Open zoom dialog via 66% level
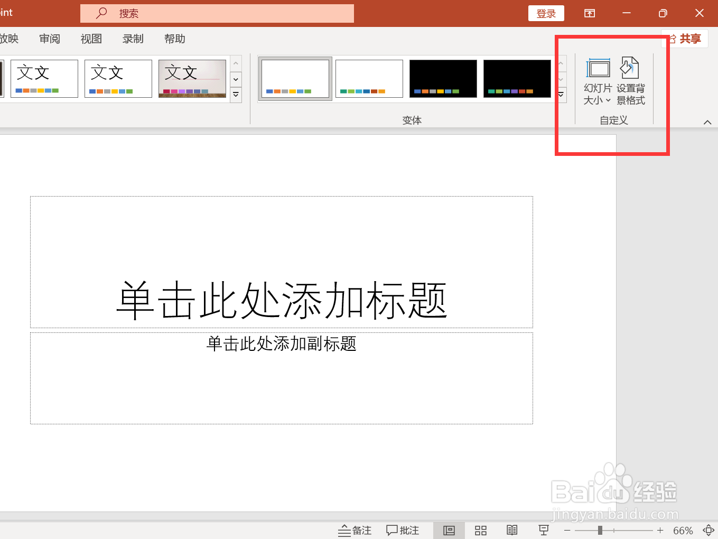Viewport: 718px width, 539px height. (x=683, y=531)
